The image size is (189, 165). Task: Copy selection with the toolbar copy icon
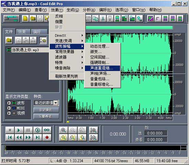(96, 19)
